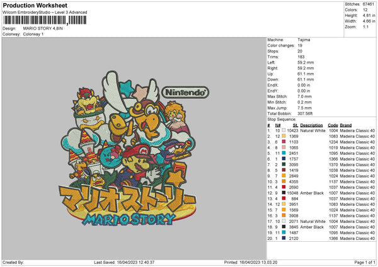Screen dimensions: 378x267
Task: Click the Stitches value 67461
Action: pos(369,4)
